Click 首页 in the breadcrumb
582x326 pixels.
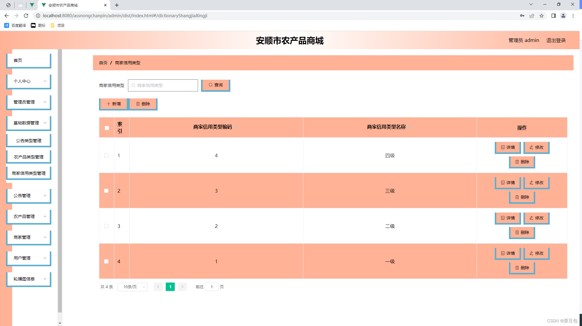click(x=103, y=63)
